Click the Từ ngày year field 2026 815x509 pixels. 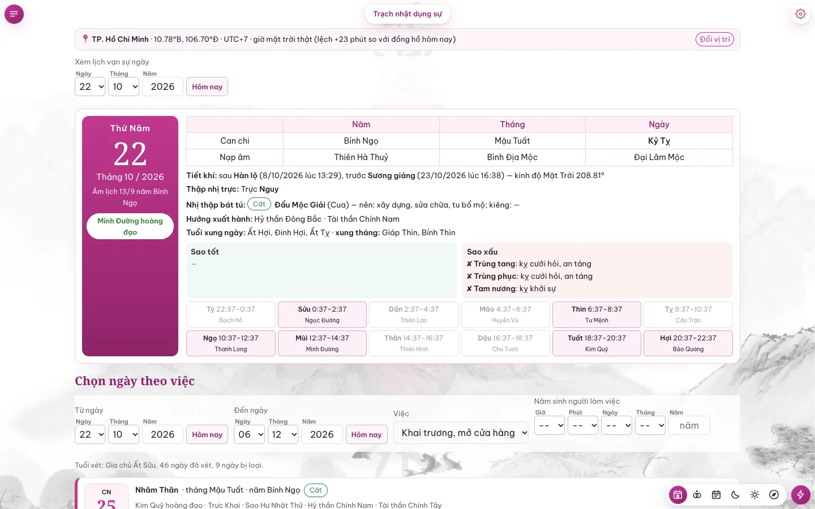(x=162, y=434)
